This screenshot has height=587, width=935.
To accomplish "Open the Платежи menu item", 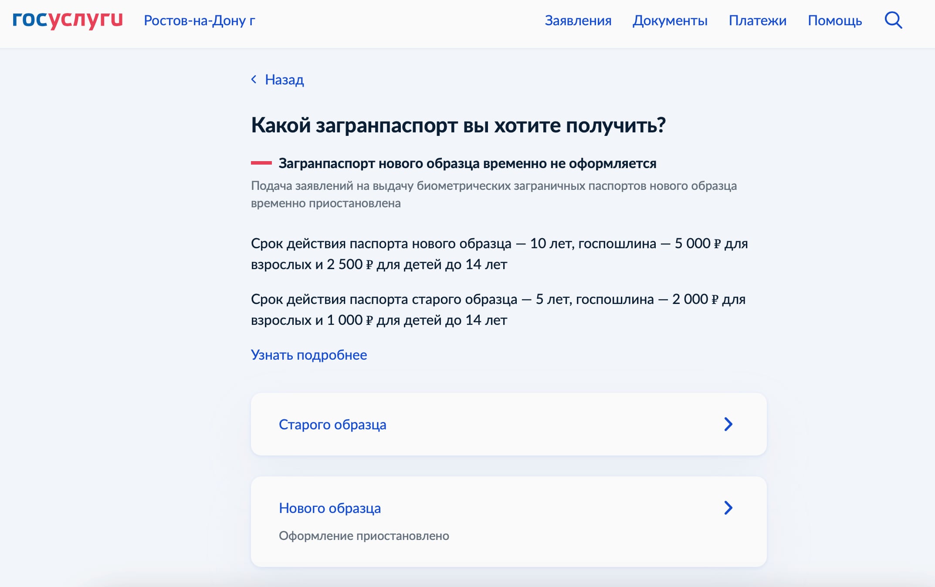I will pyautogui.click(x=758, y=20).
